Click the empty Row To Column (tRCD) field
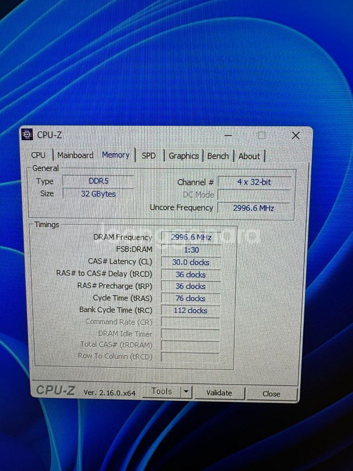353x471 pixels. coord(190,357)
